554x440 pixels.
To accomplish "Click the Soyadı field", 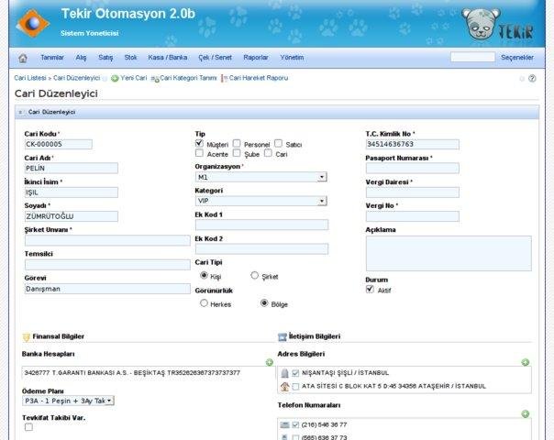I will [72, 216].
